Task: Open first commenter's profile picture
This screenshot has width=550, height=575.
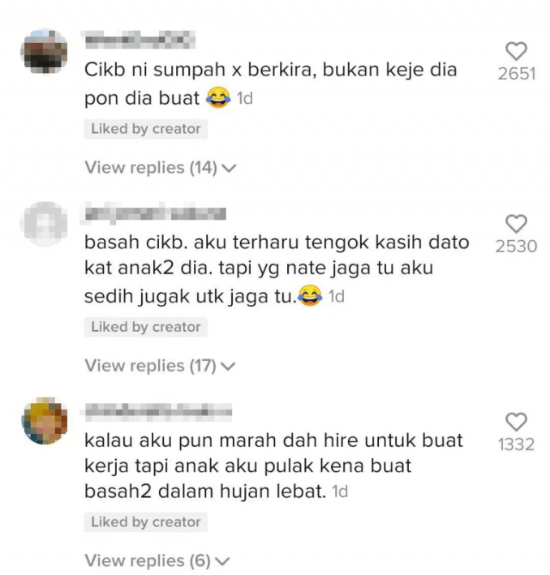Action: (45, 51)
